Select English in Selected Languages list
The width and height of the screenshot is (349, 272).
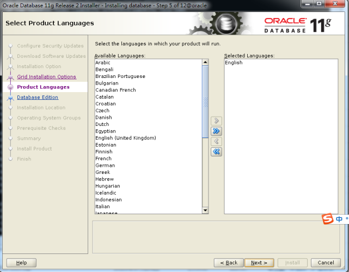[281, 63]
